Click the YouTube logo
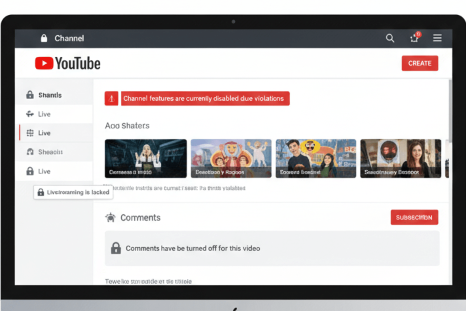 68,63
